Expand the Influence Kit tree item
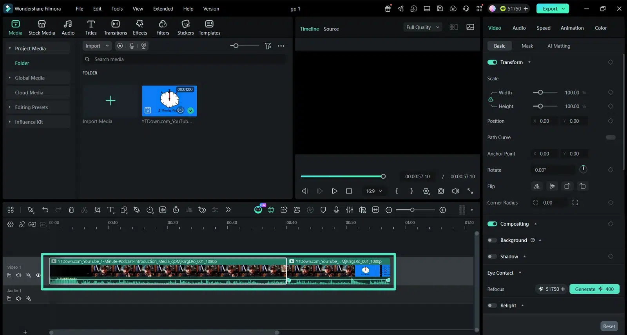This screenshot has height=335, width=627. point(9,122)
